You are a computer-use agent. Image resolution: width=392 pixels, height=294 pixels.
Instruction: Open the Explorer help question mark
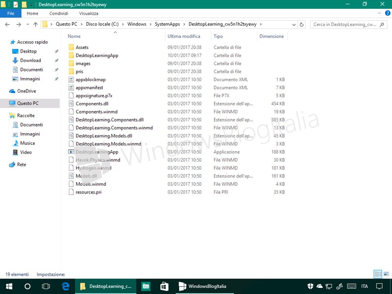pos(388,13)
